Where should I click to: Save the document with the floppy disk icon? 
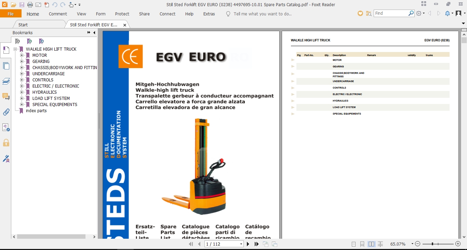22,5
